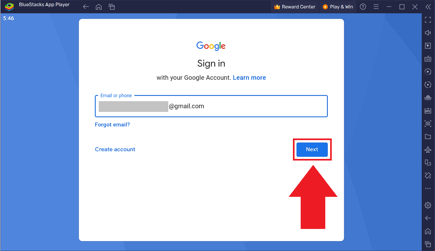The width and height of the screenshot is (435, 251).
Task: Open the Reward Center
Action: (x=295, y=7)
